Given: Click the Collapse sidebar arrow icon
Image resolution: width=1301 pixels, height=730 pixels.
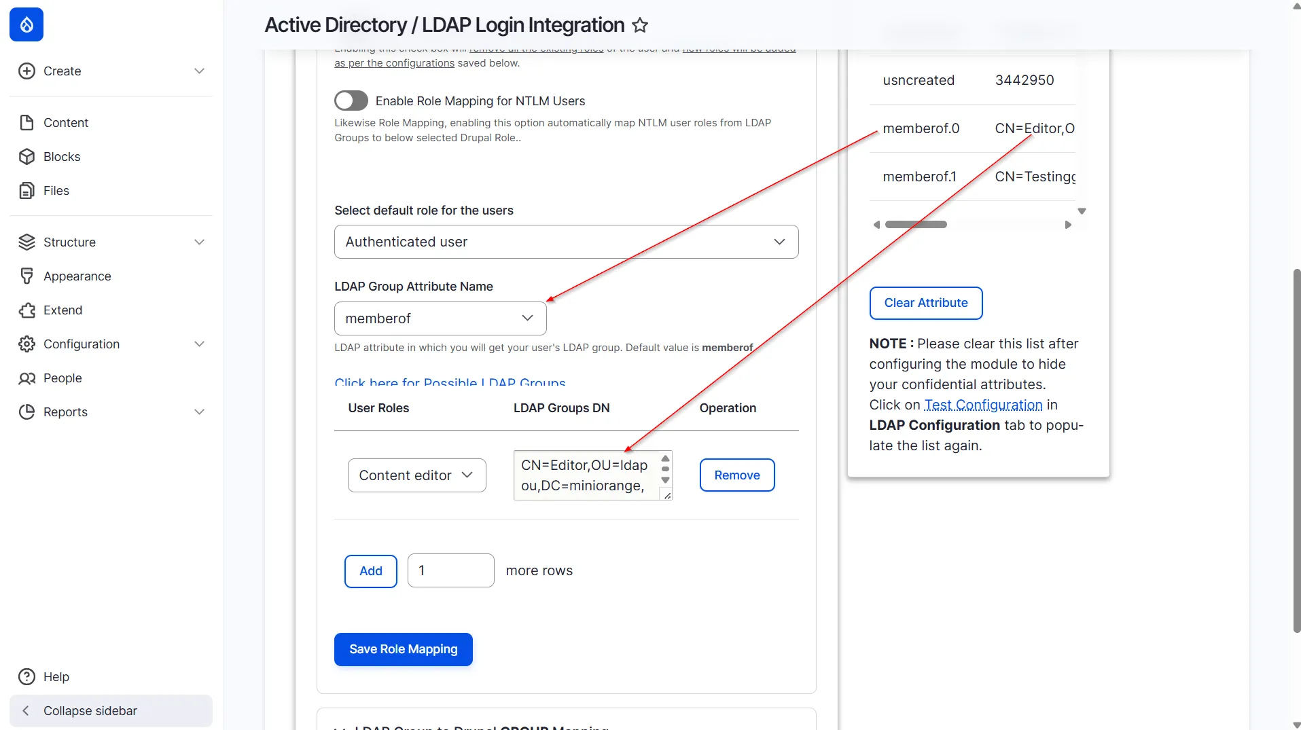Looking at the screenshot, I should coord(26,711).
